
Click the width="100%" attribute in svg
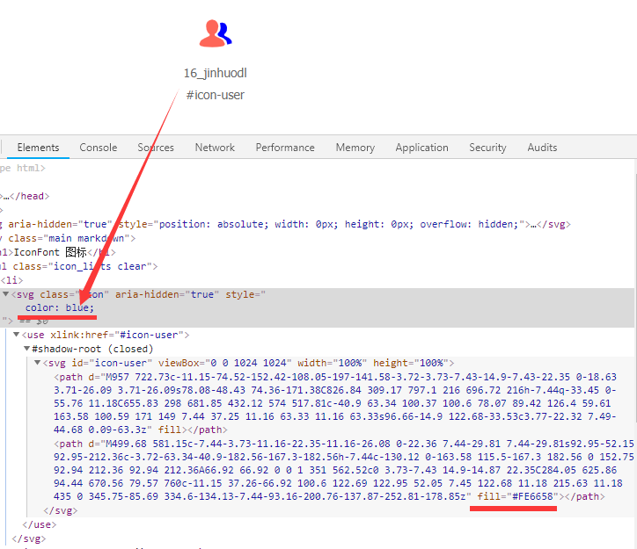click(333, 363)
